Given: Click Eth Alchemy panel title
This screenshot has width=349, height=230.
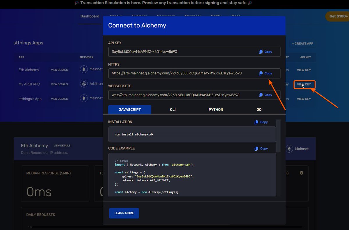Looking at the screenshot, I should click(34, 145).
